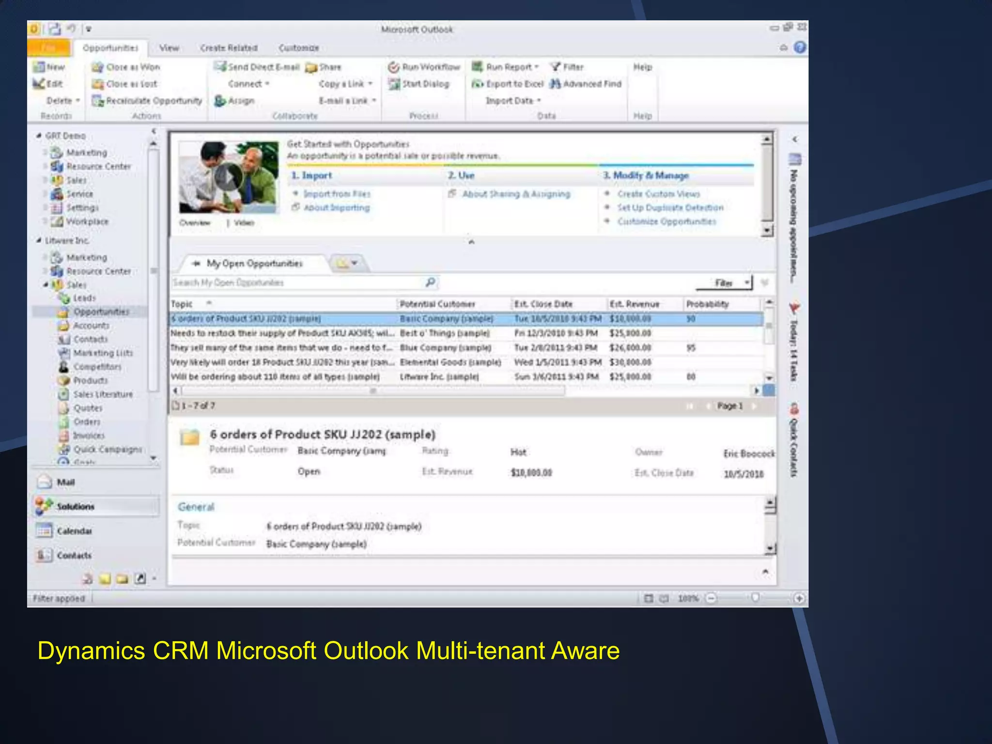Adjust the zoom slider in the status bar

[x=755, y=598]
